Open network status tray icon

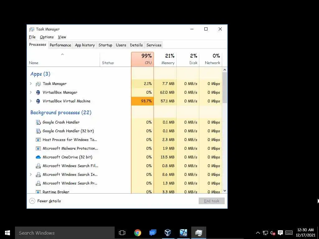[265, 233]
